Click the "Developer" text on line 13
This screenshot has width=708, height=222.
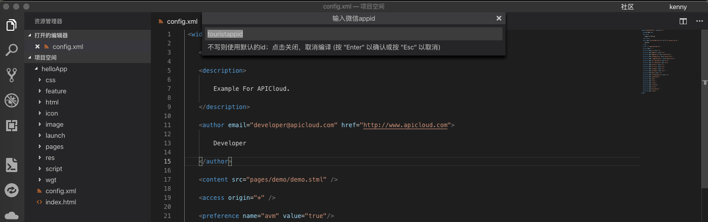(230, 143)
